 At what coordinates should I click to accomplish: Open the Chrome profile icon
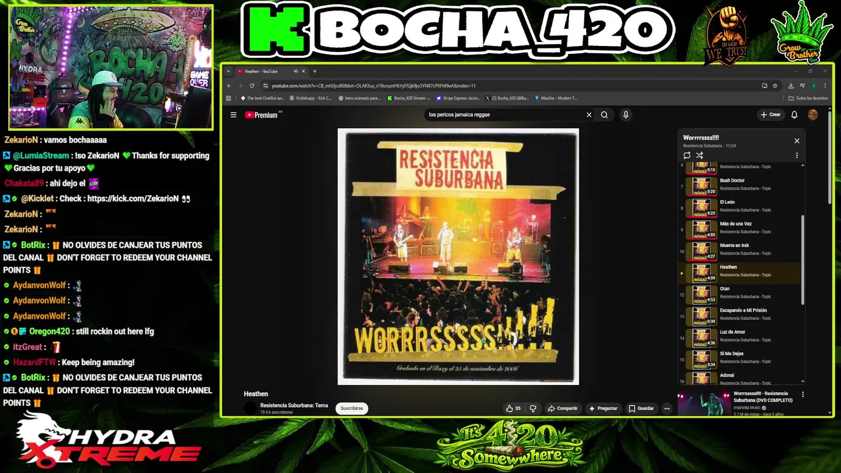tap(814, 85)
